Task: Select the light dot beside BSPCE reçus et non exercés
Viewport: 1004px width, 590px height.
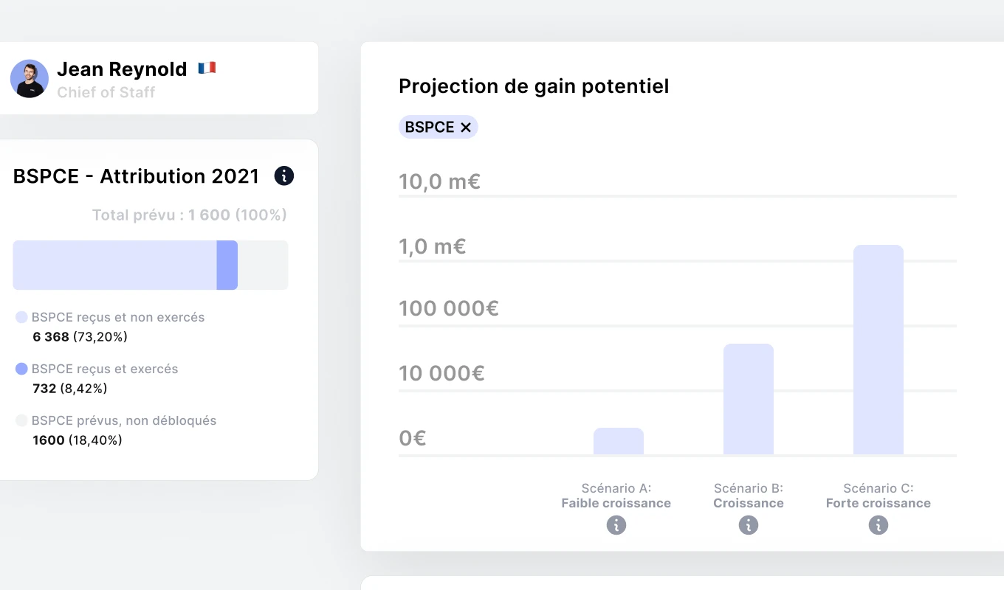Action: click(20, 317)
